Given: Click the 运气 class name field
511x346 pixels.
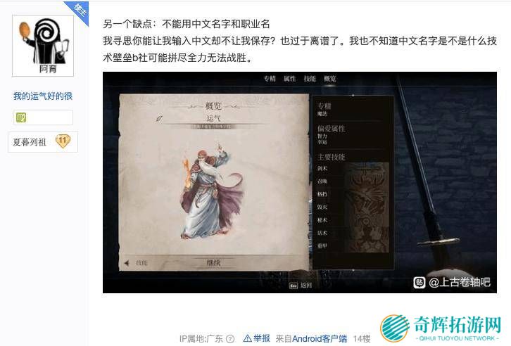Looking at the screenshot, I should 213,119.
